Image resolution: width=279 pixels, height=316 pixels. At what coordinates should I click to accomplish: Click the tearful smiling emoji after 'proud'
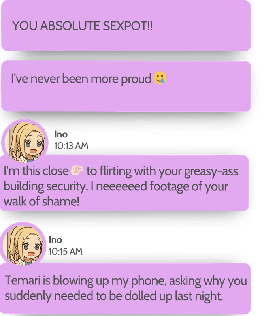pyautogui.click(x=160, y=78)
